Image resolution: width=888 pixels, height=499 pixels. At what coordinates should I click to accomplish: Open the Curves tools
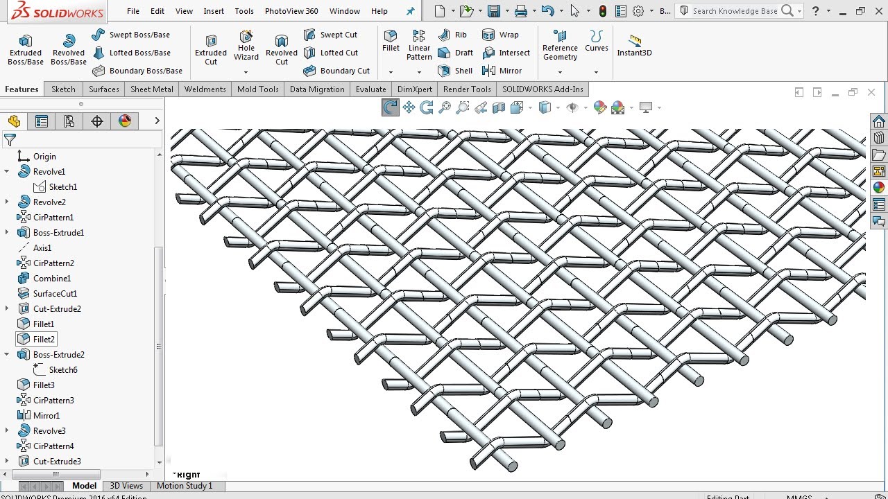(596, 41)
